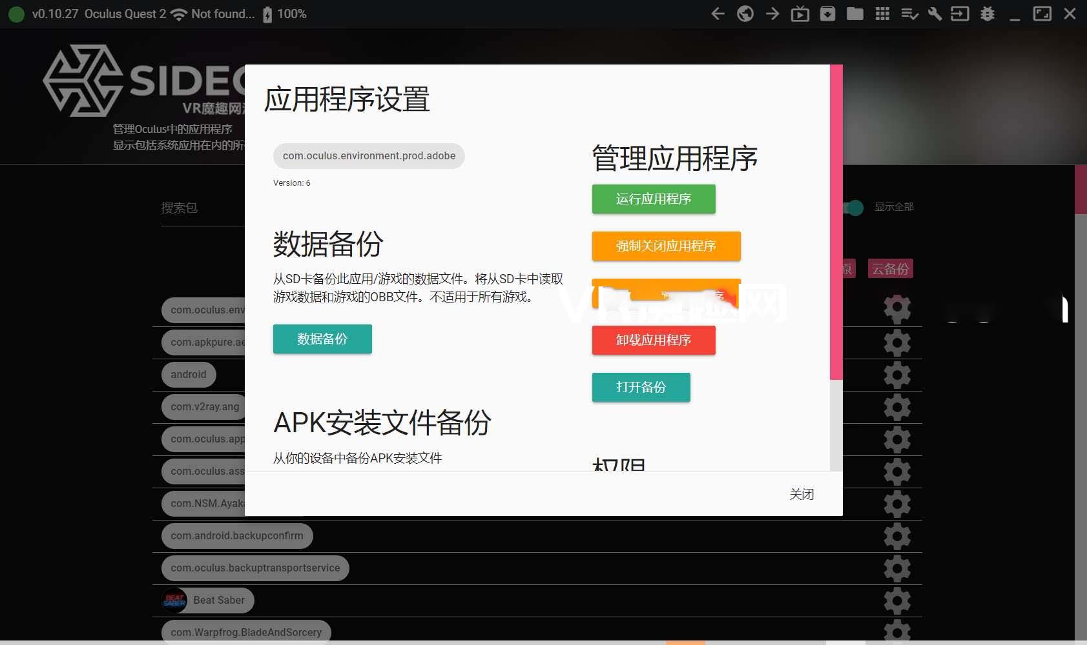Image resolution: width=1087 pixels, height=645 pixels.
Task: Click the bug report icon
Action: pyautogui.click(x=987, y=14)
